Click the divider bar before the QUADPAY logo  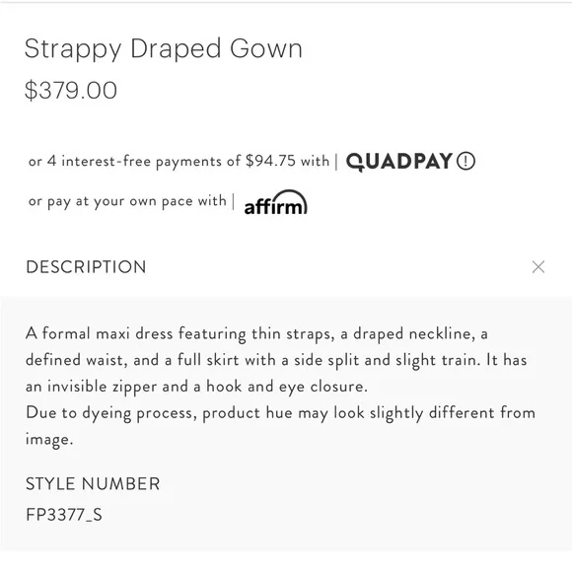[336, 162]
